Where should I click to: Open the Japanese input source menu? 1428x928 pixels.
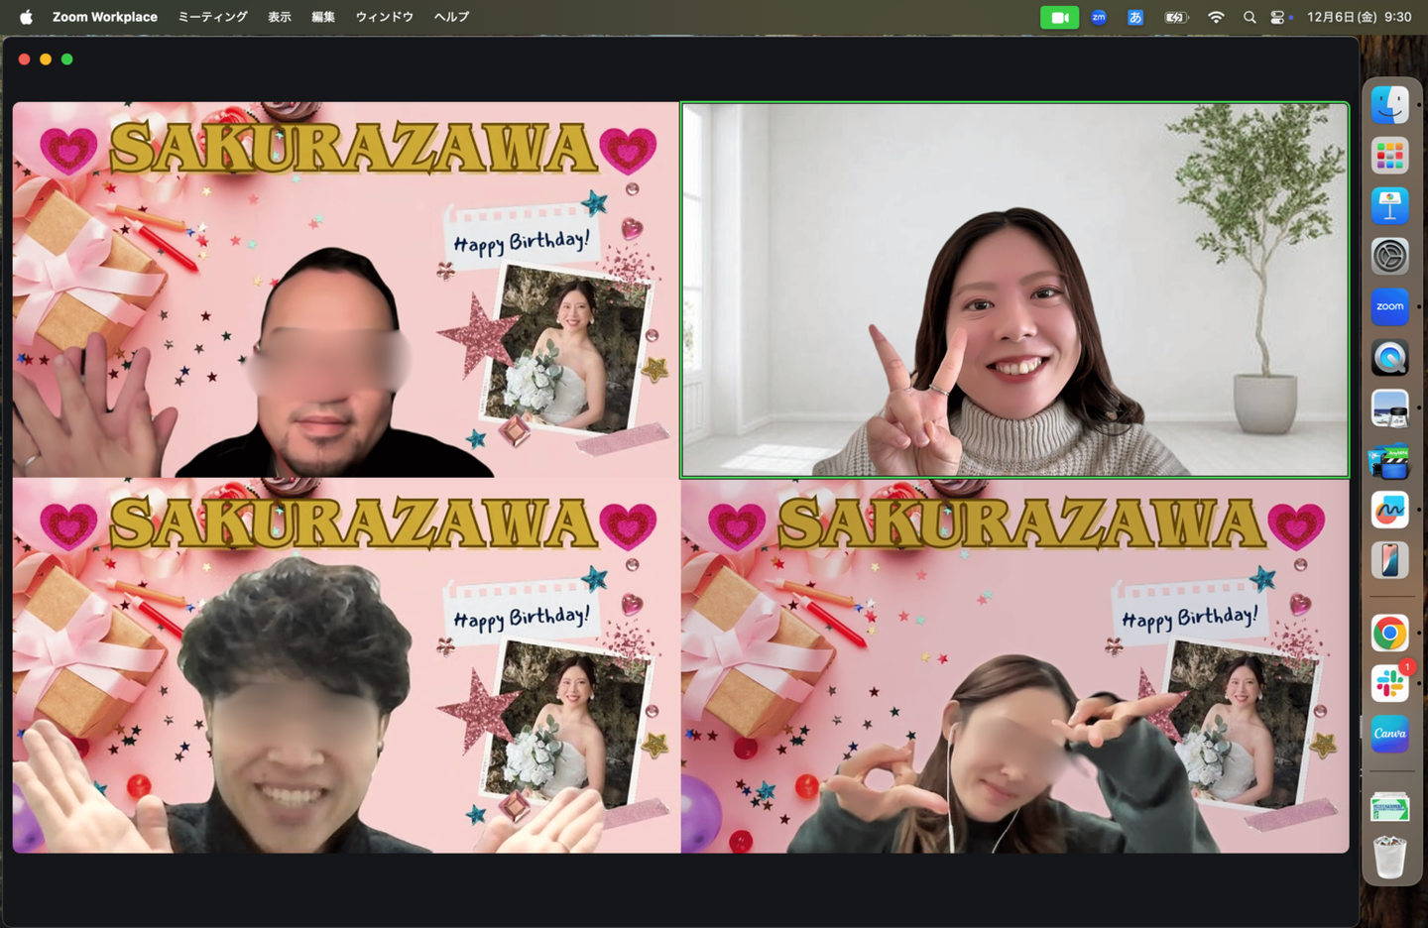(x=1135, y=17)
